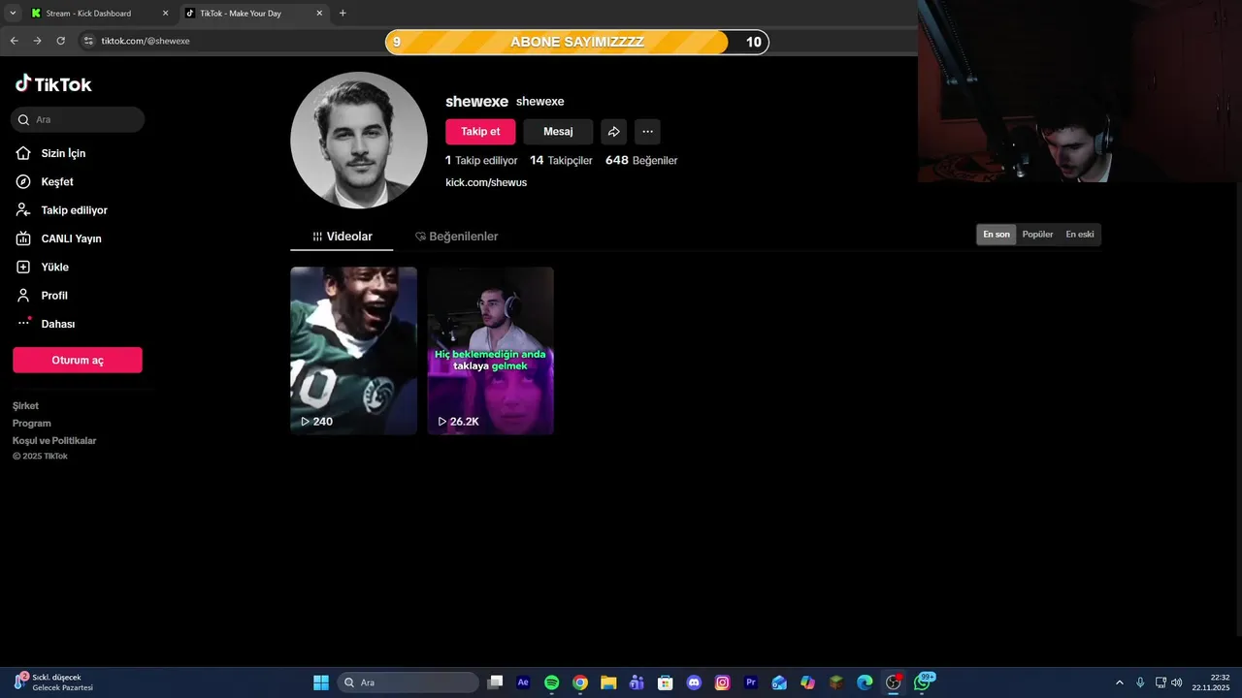Click the ABONE SAYIMIZZZZ progress bar
1242x698 pixels.
576,42
